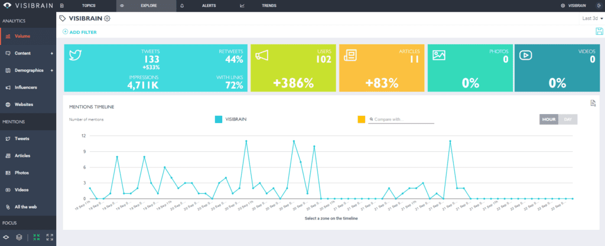Click the green collapse arrows icon
This screenshot has height=246, width=605.
click(36, 237)
